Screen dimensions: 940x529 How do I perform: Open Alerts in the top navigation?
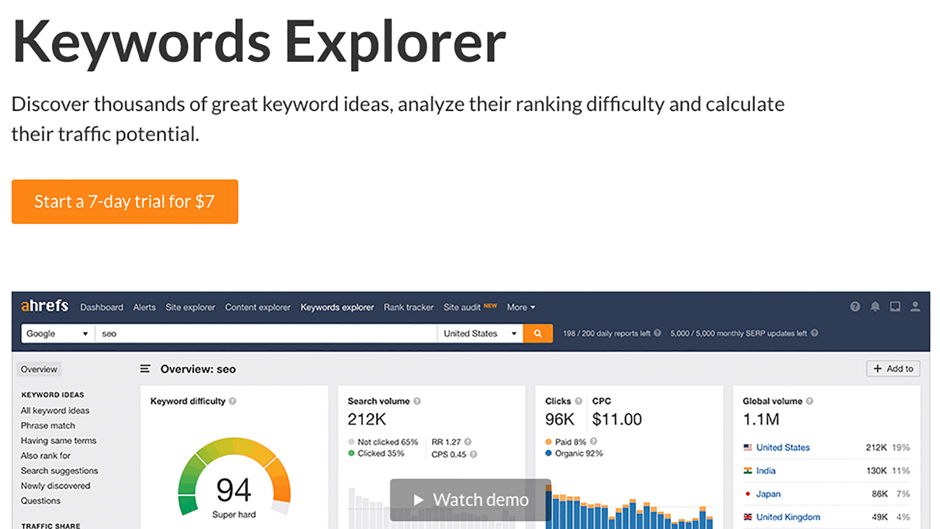tap(144, 307)
